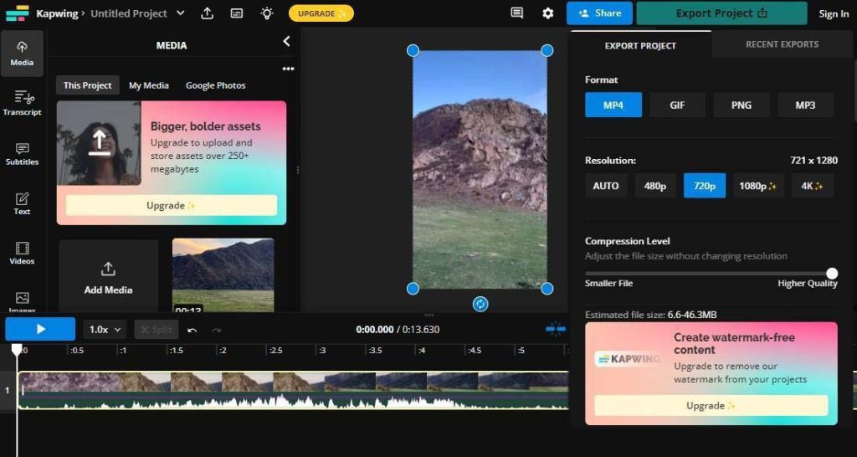This screenshot has width=857, height=457.
Task: Click the redo arrow in timeline toolbar
Action: point(217,330)
